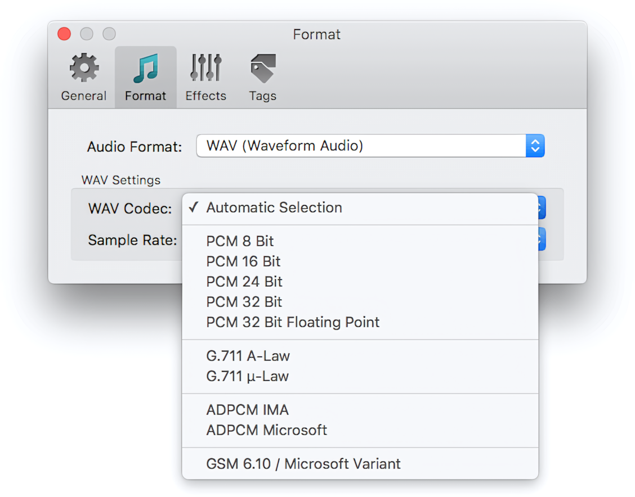Select PCM 8 Bit codec
The height and width of the screenshot is (497, 635).
(x=240, y=241)
